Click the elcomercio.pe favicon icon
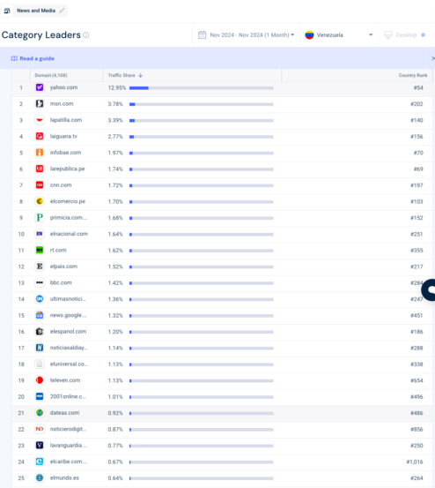Image resolution: width=435 pixels, height=488 pixels. click(40, 201)
